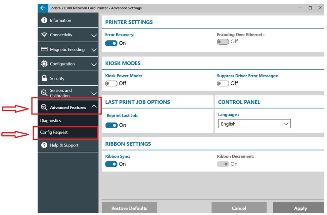Viewport: 327px width, 215px height.
Task: Collapse the Advanced Features chevron
Action: pyautogui.click(x=94, y=106)
